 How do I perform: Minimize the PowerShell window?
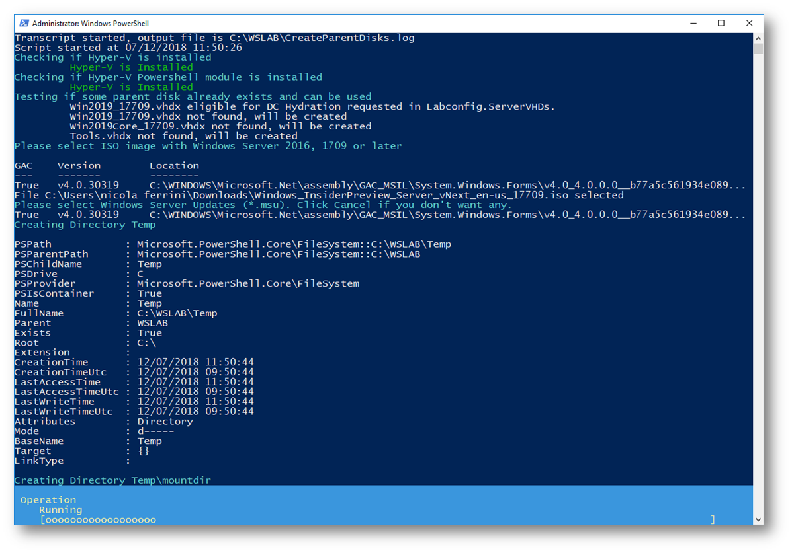[x=693, y=23]
